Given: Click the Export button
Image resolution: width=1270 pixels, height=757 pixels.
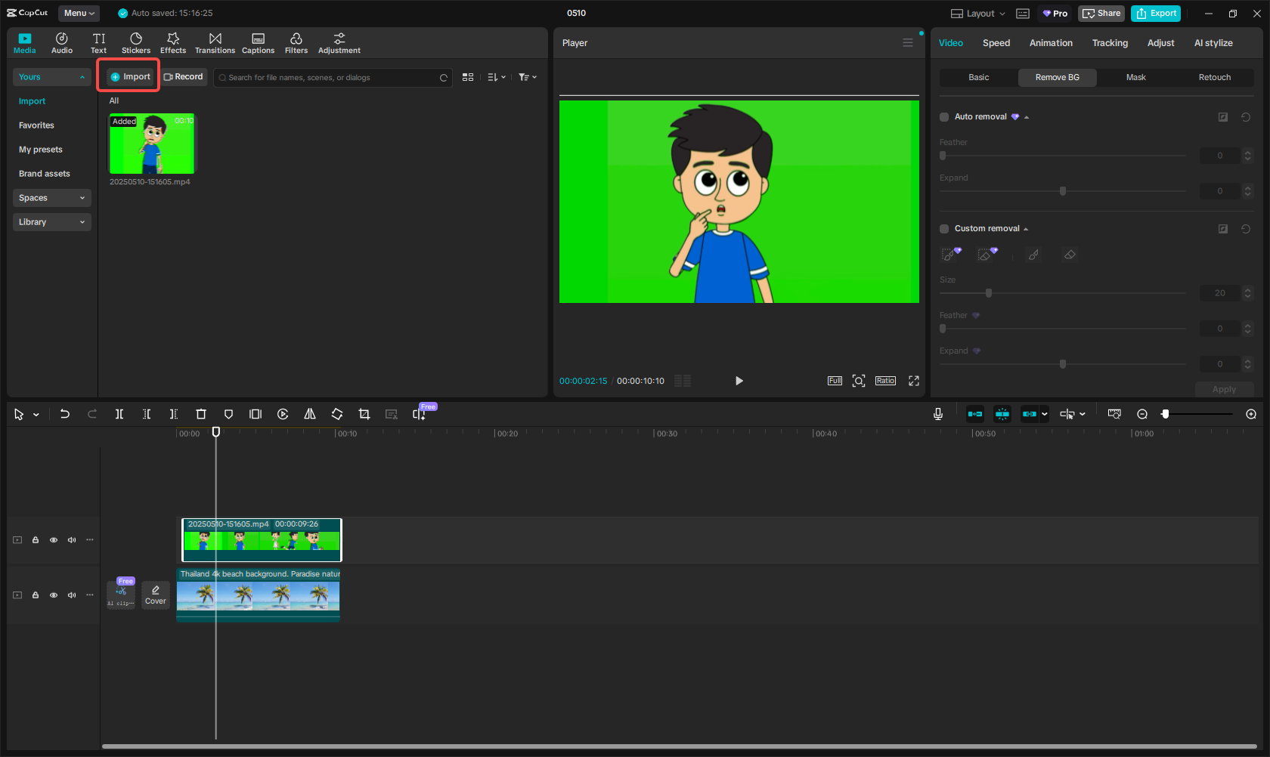Looking at the screenshot, I should coord(1155,13).
